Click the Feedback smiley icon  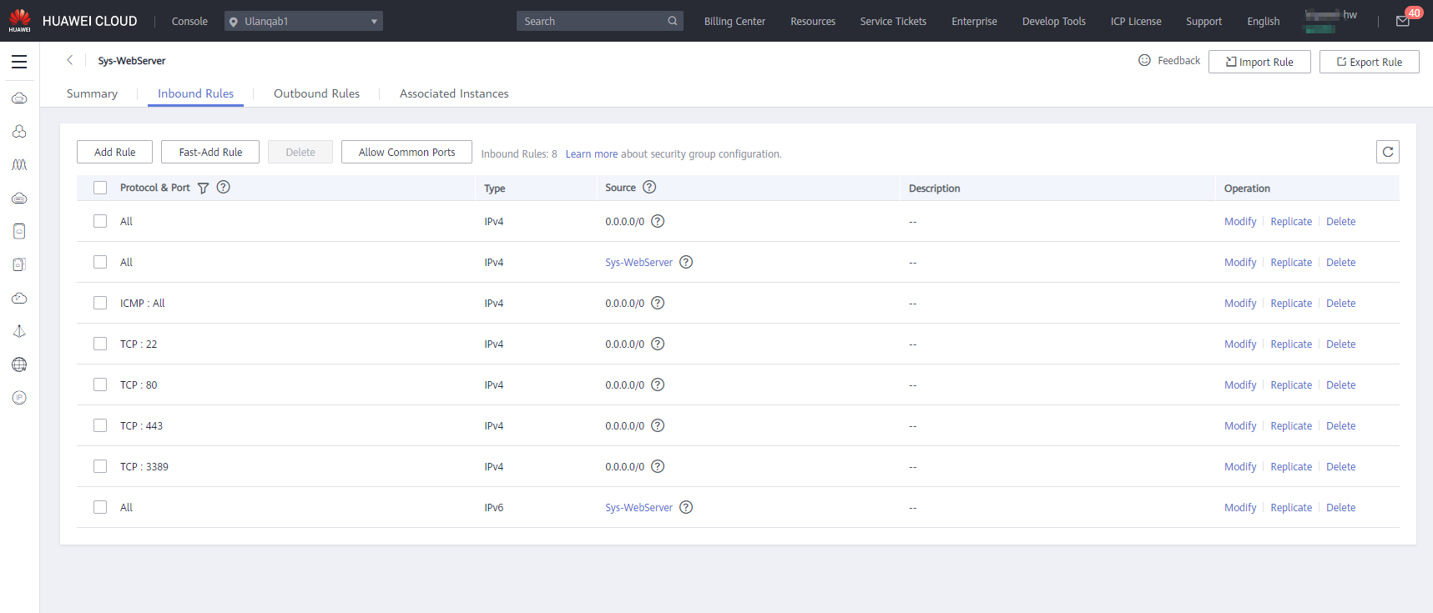click(1144, 60)
